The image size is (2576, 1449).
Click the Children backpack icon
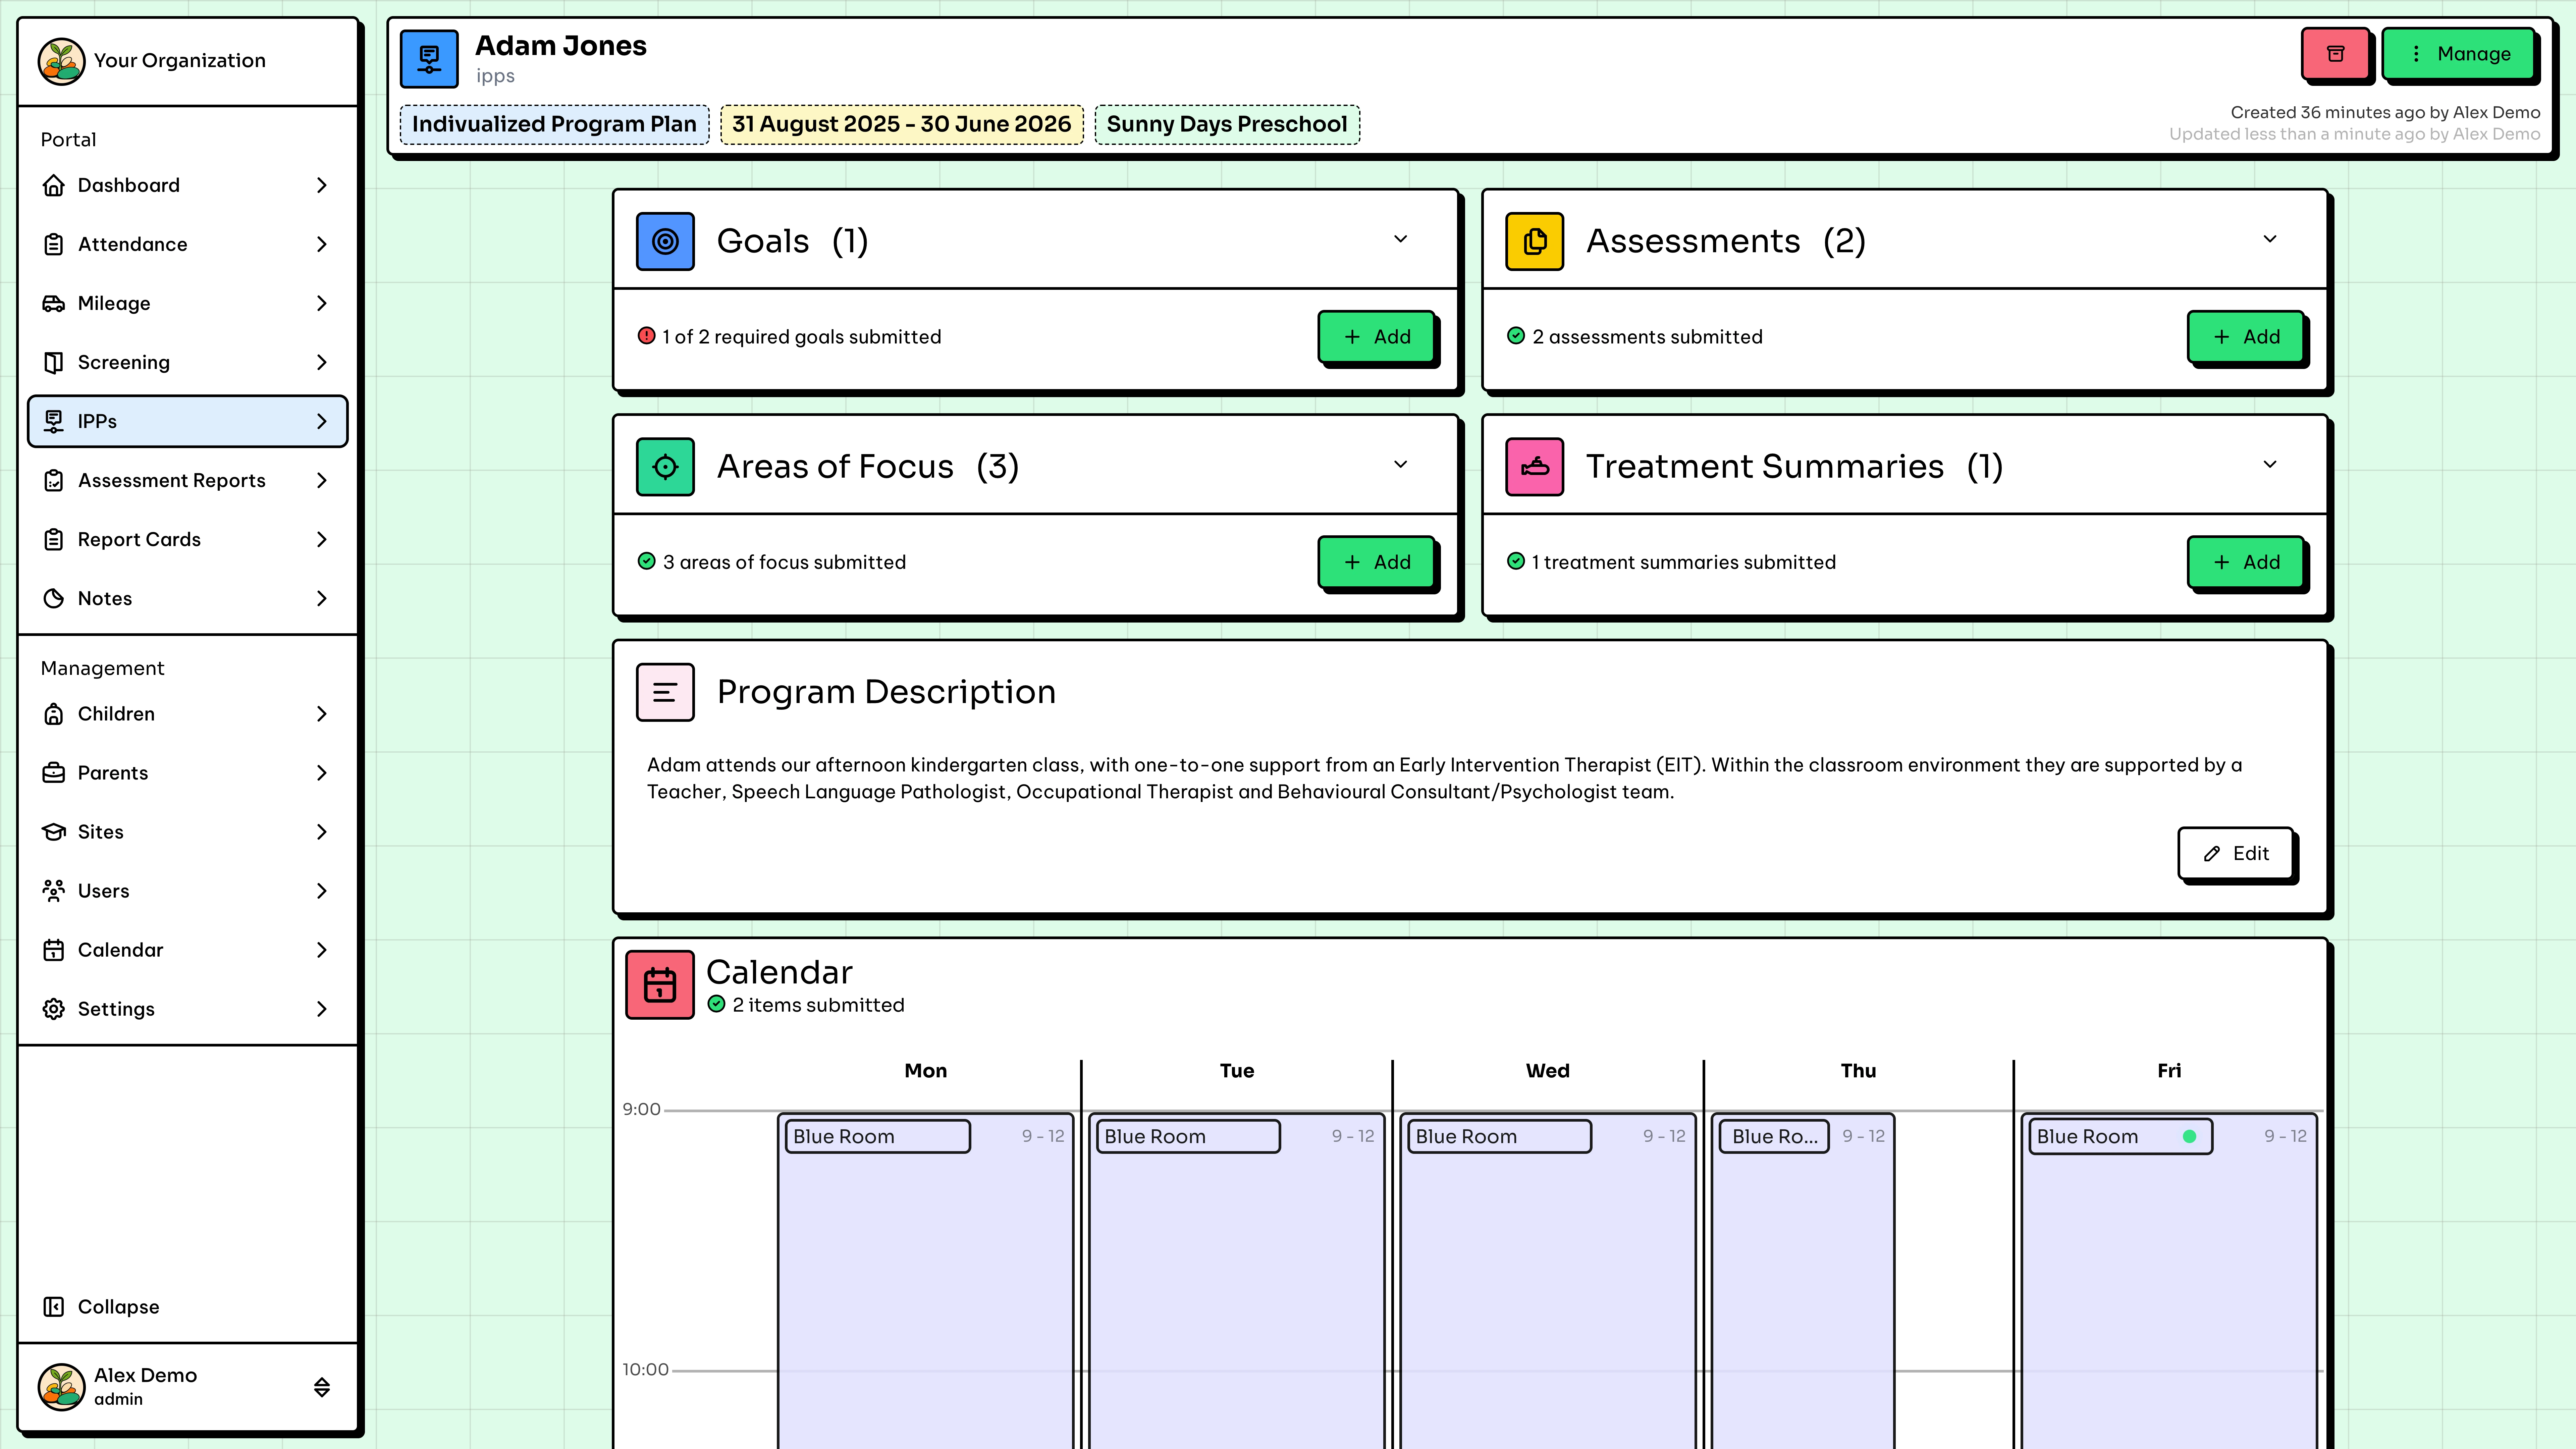click(x=54, y=714)
